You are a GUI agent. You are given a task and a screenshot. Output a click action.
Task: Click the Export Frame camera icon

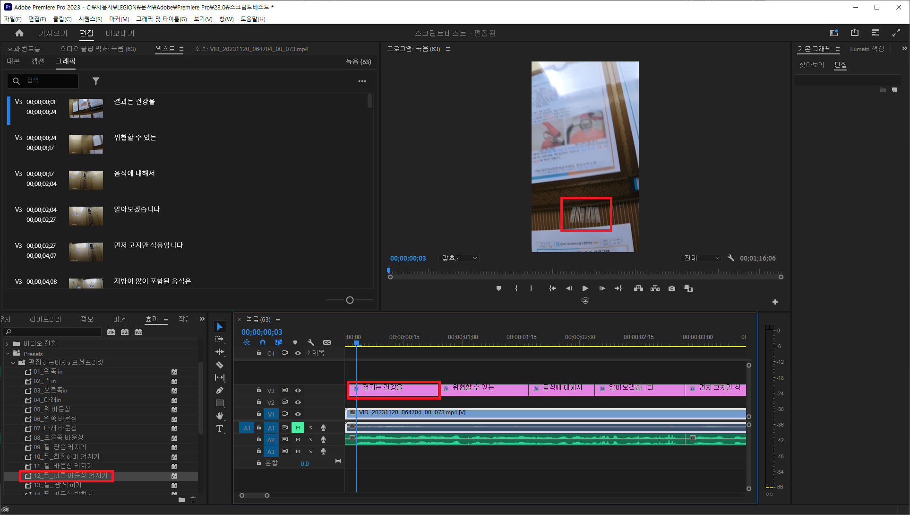click(x=672, y=288)
